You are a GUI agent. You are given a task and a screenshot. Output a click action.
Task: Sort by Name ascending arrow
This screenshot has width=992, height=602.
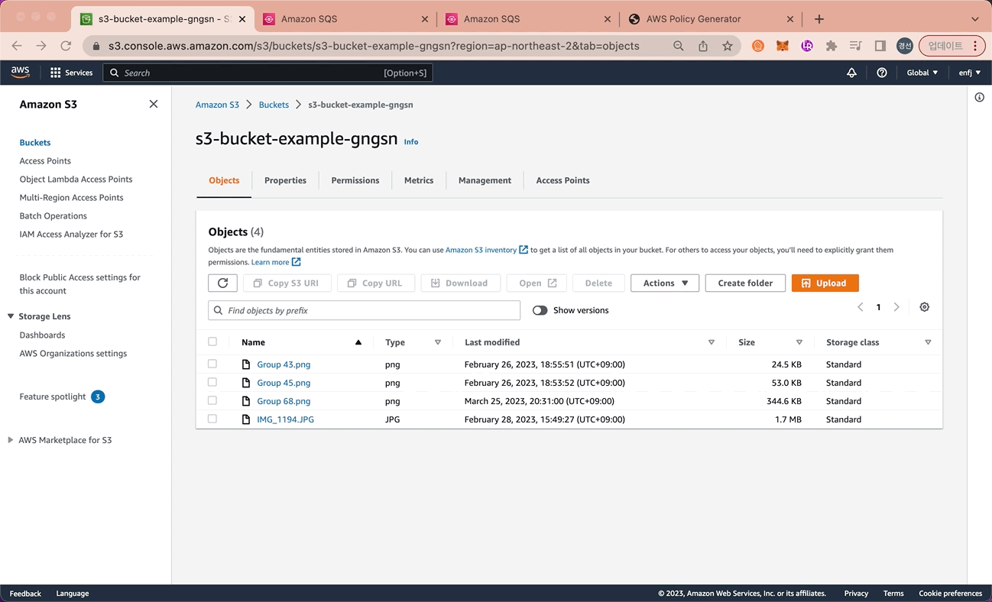pyautogui.click(x=358, y=342)
